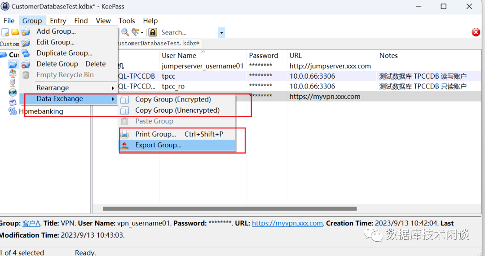Click the CustomerDatabaseTest.kdbx* document tab
Image resolution: width=485 pixels, height=256 pixels.
[159, 43]
